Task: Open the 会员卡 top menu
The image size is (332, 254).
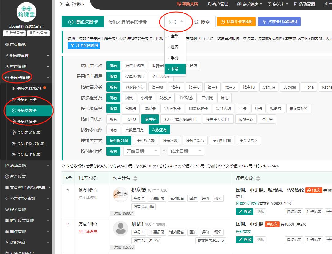Action: (278, 4)
